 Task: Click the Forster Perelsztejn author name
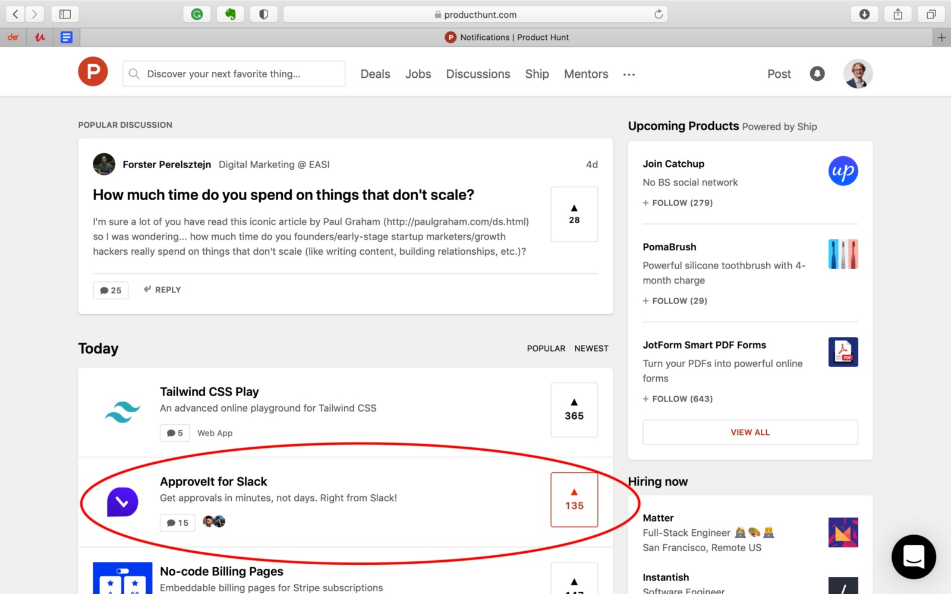tap(166, 165)
